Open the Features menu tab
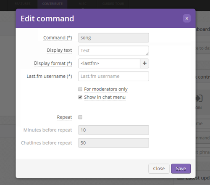Screen dimensions: 210x185 pos(23,4)
